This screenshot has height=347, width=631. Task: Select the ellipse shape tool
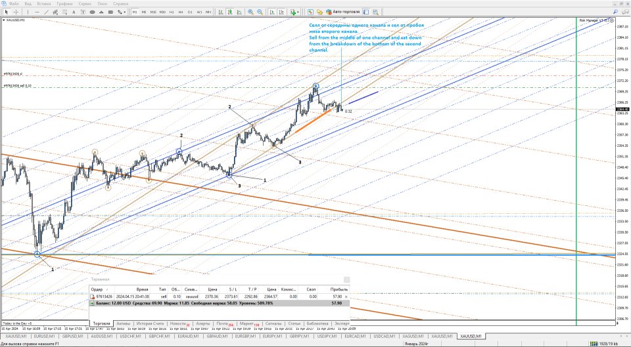pyautogui.click(x=92, y=12)
